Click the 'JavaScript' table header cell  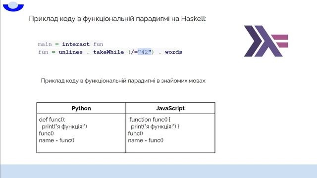(x=170, y=108)
